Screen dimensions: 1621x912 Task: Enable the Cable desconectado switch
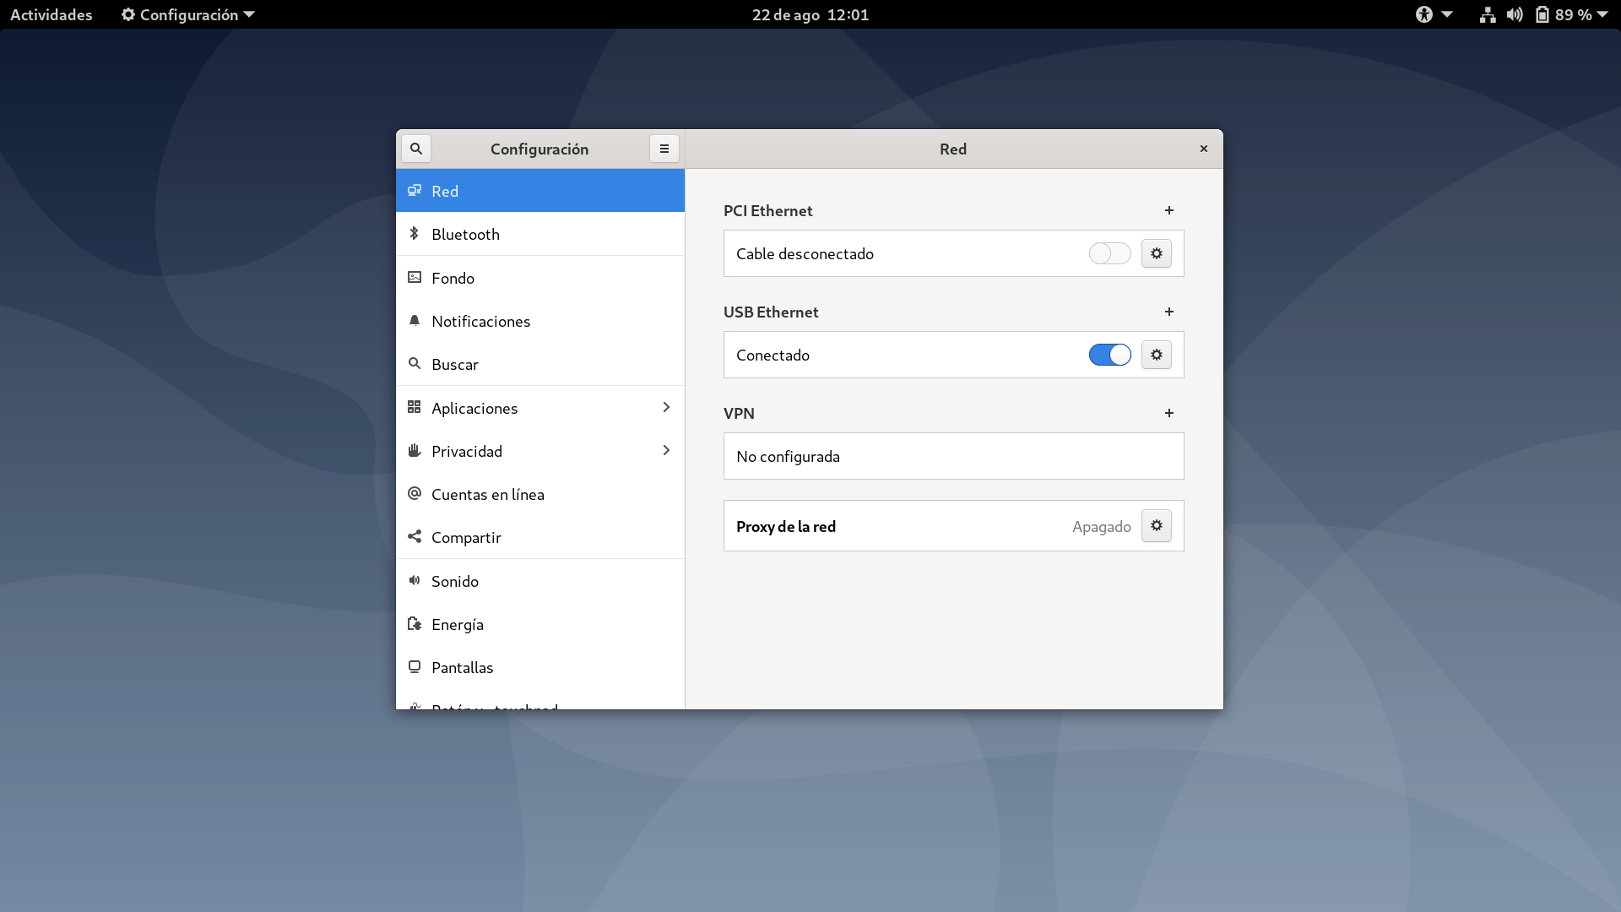click(1109, 253)
